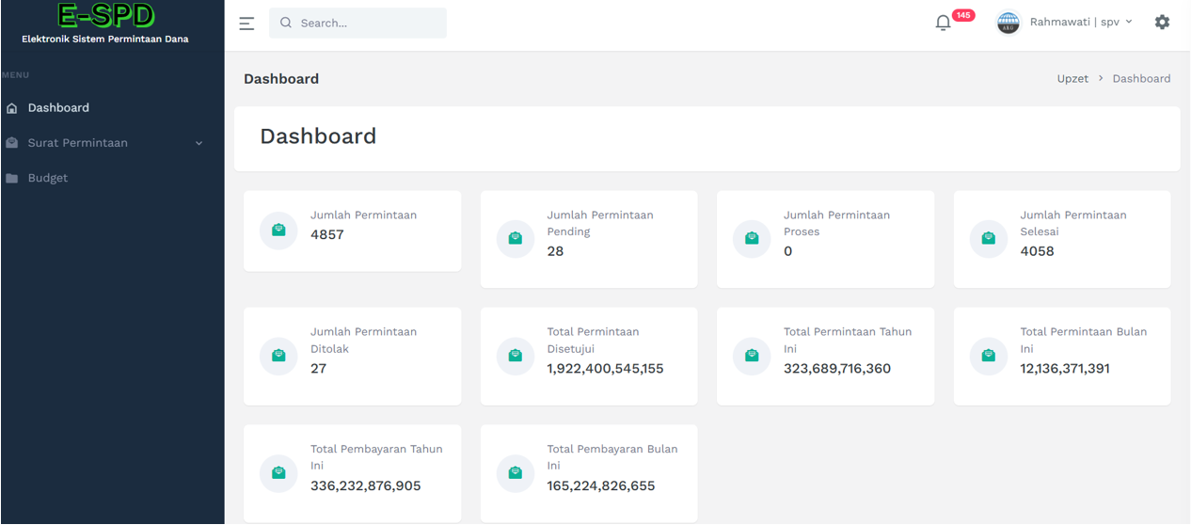The width and height of the screenshot is (1191, 525).
Task: Click the Total Permintaan Bulan Ini card
Action: pyautogui.click(x=1061, y=356)
